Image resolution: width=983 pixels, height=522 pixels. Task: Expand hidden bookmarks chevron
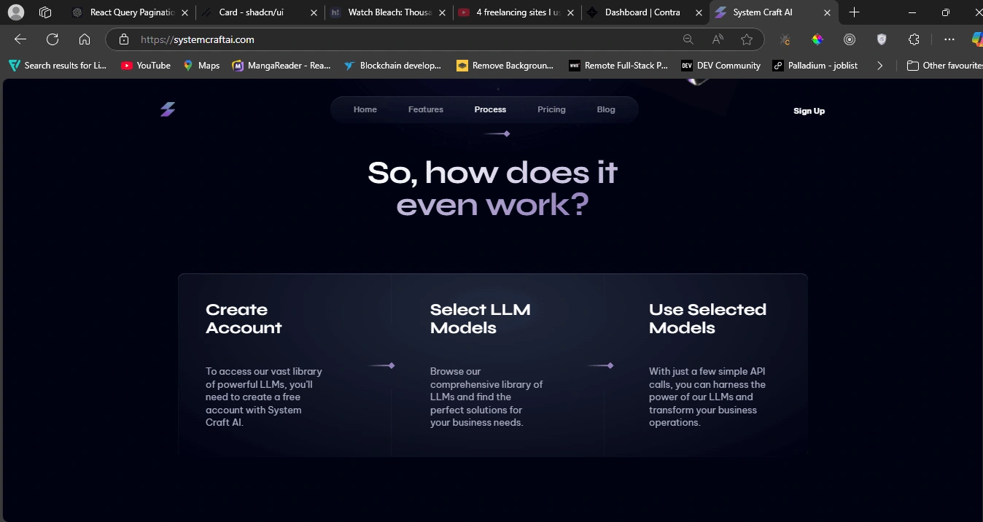tap(879, 65)
